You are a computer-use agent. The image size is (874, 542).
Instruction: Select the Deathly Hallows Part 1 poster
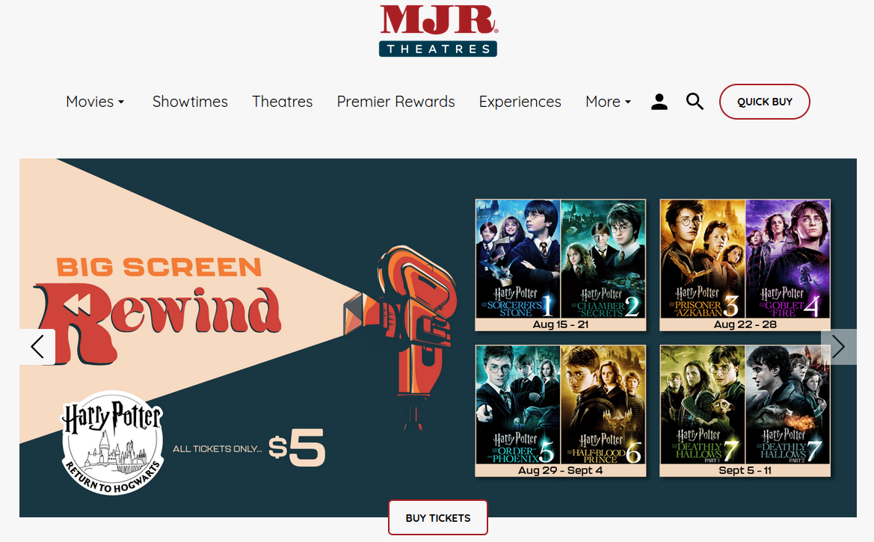click(702, 405)
